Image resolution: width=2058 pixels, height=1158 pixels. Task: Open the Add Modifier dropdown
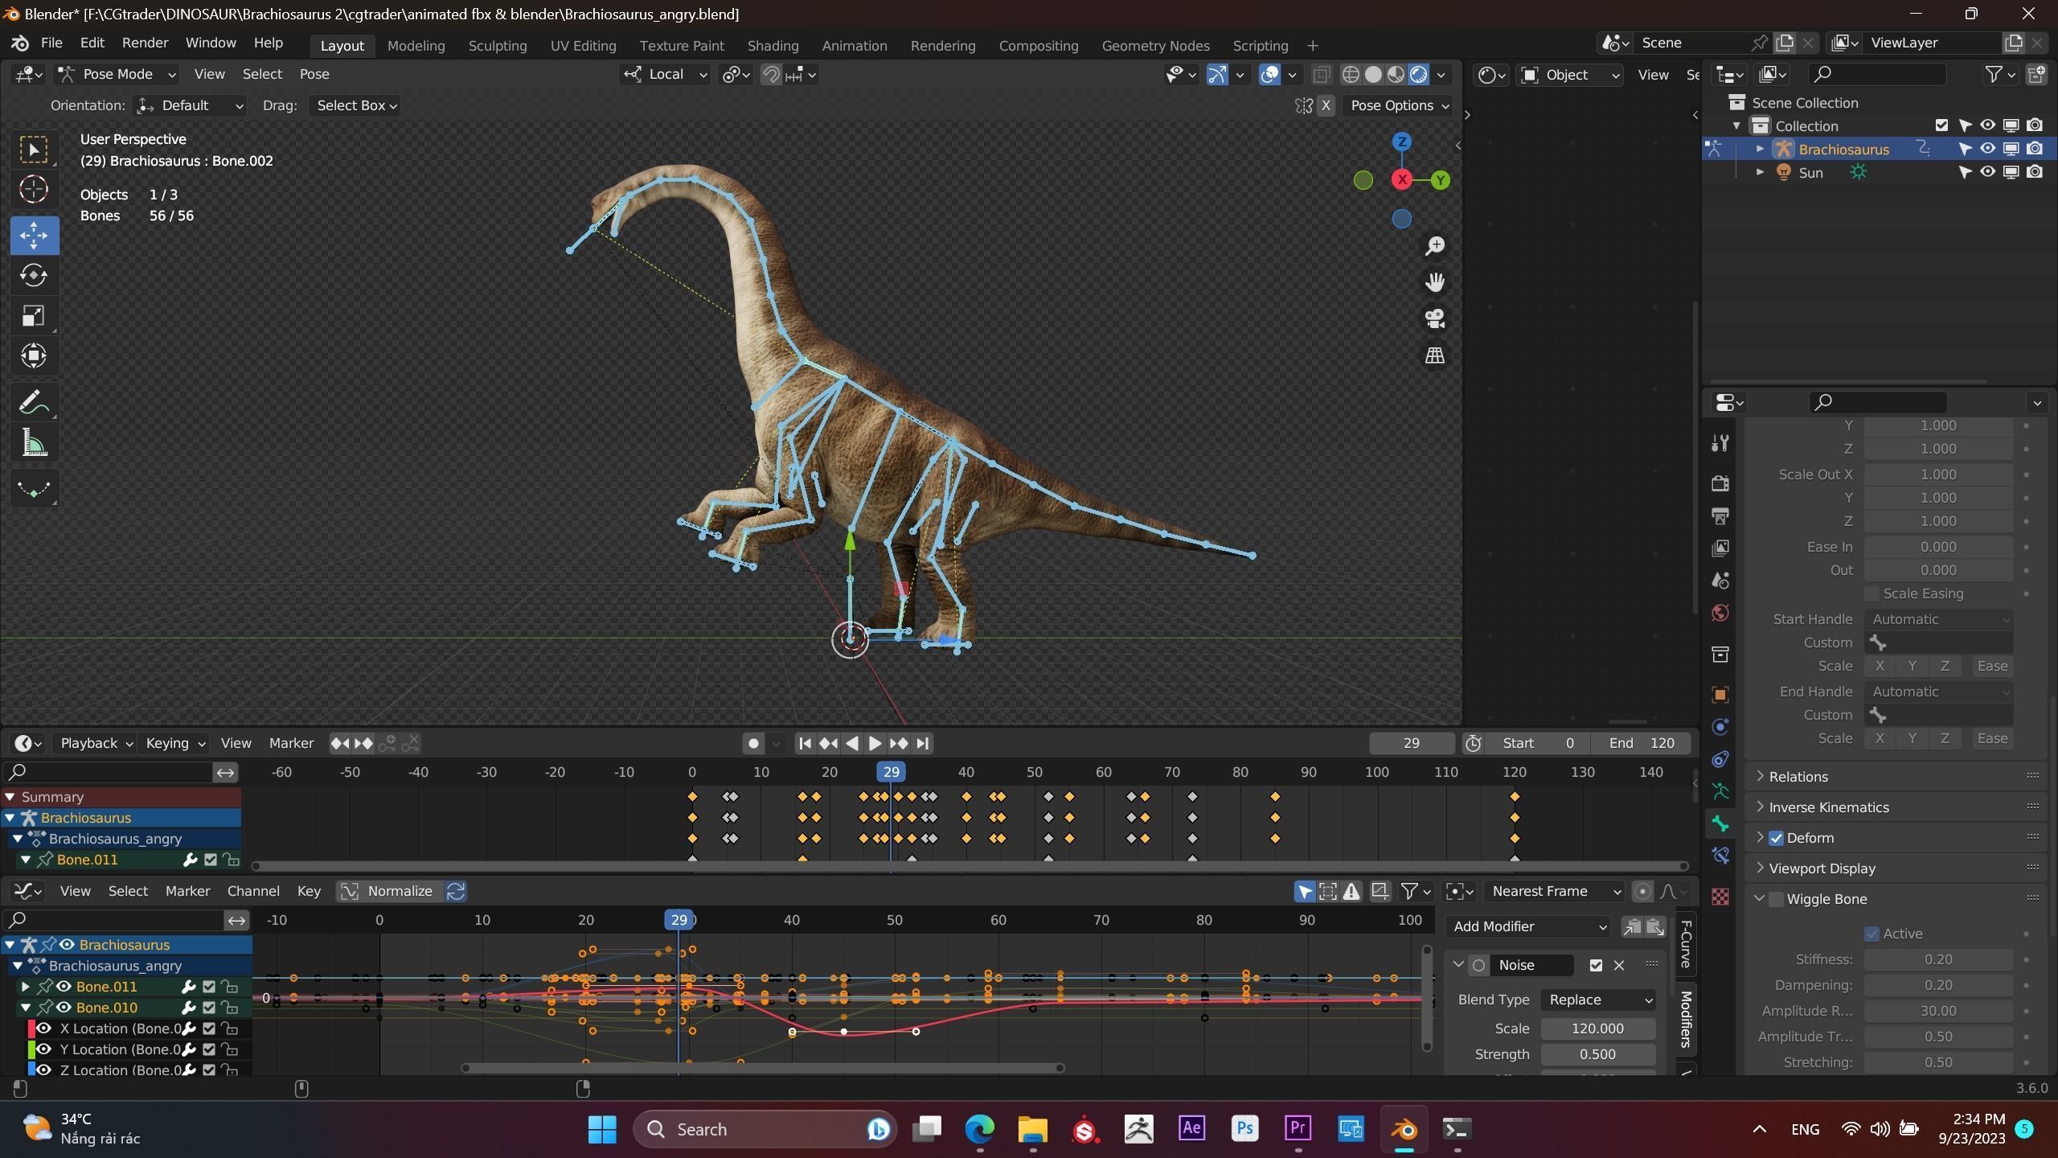pos(1527,926)
